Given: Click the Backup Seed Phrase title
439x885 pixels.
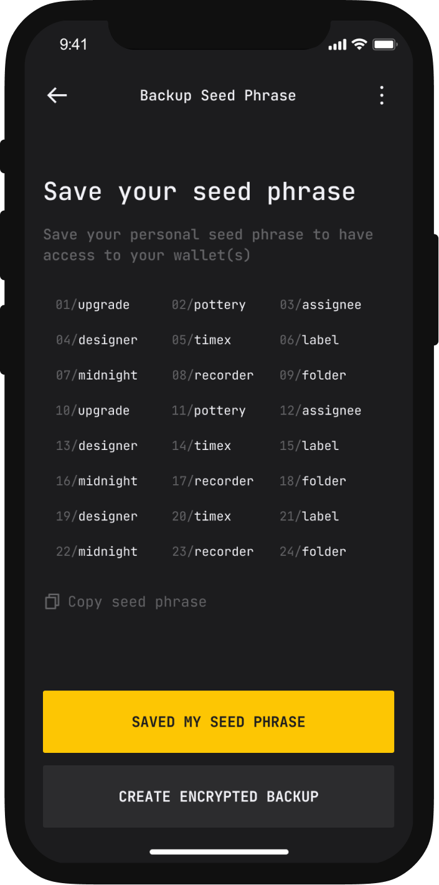Looking at the screenshot, I should click(x=218, y=95).
